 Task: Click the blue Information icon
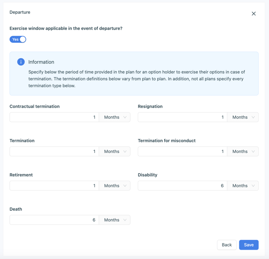(x=21, y=62)
